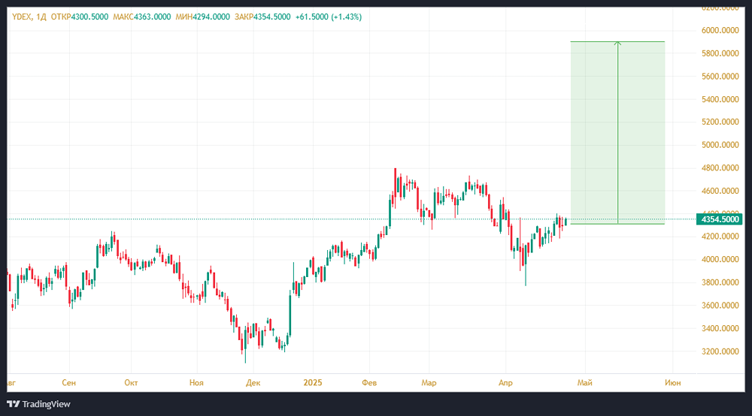Click the Апр label on time axis
The width and height of the screenshot is (752, 416).
coord(505,382)
